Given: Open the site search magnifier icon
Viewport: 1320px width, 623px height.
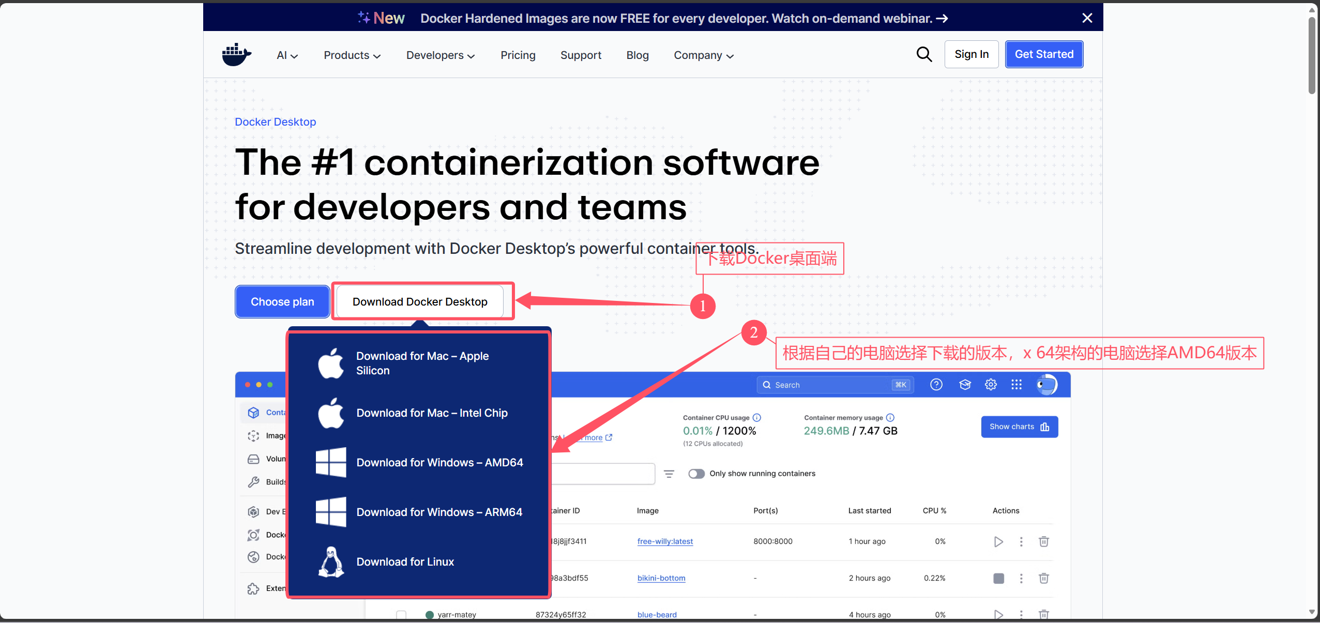Looking at the screenshot, I should tap(924, 54).
